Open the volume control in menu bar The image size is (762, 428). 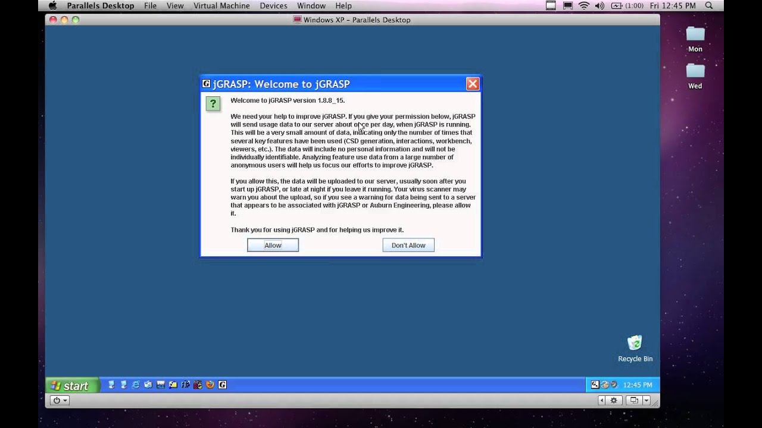pyautogui.click(x=599, y=5)
